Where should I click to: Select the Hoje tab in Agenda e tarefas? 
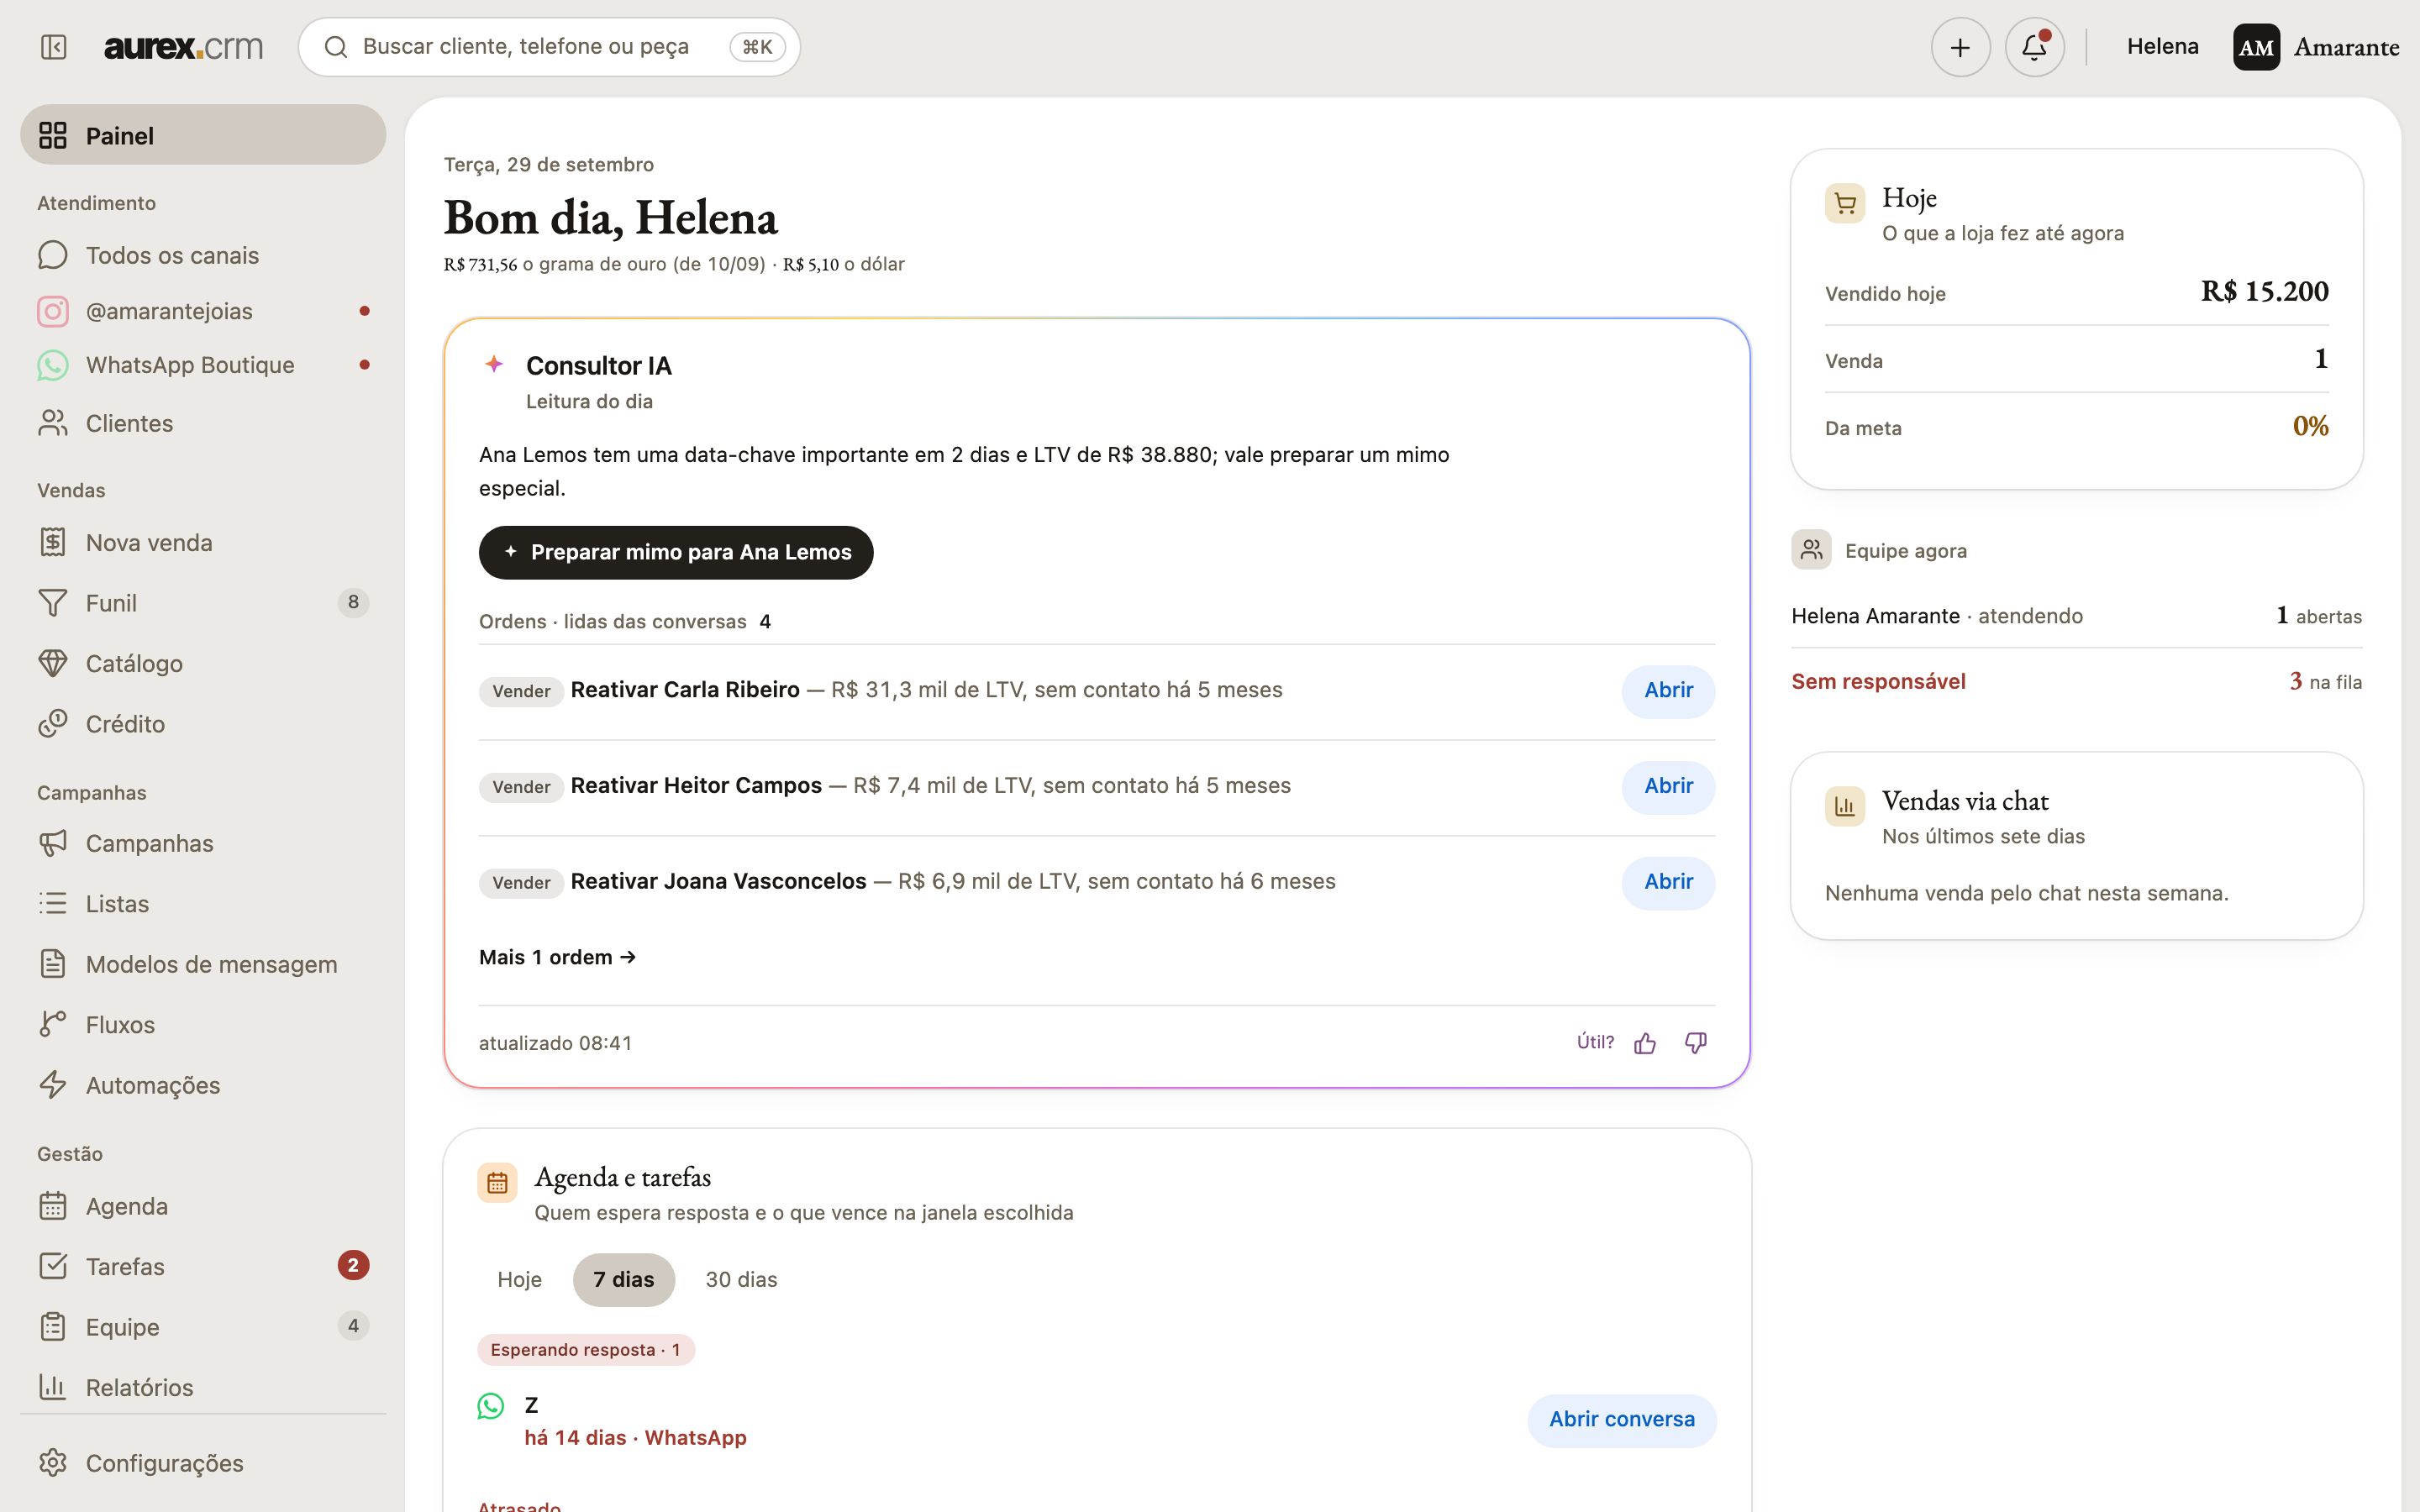[519, 1280]
